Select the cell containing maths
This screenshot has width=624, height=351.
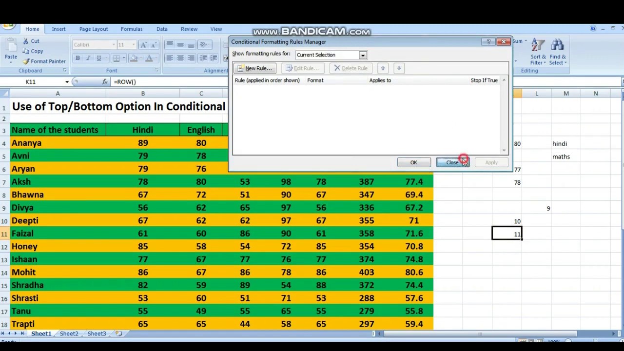pos(566,156)
